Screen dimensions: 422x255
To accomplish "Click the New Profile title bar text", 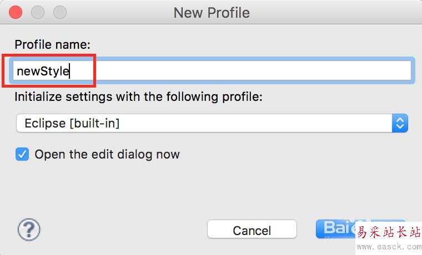I will pos(212,12).
